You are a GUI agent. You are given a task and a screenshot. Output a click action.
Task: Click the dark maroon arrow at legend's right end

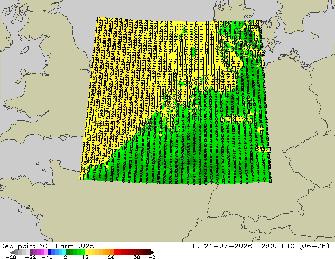(152, 252)
